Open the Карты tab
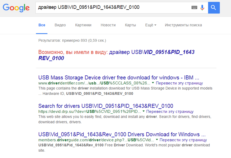 [131, 25]
